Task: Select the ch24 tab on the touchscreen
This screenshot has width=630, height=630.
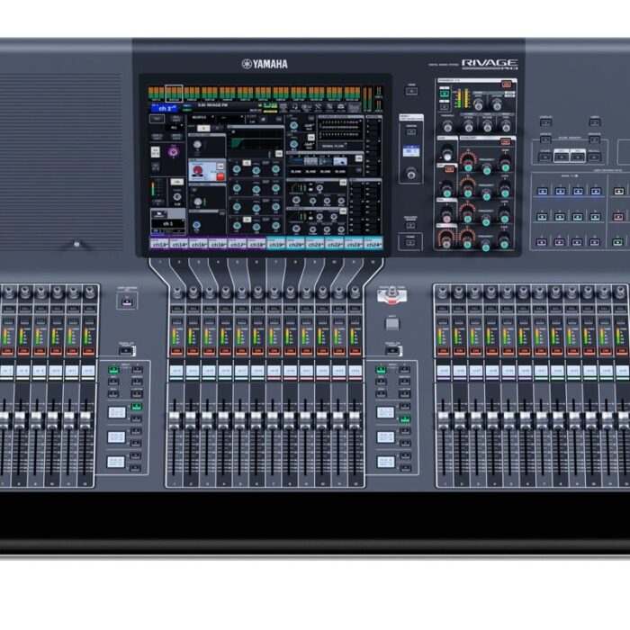Action: [x=373, y=244]
